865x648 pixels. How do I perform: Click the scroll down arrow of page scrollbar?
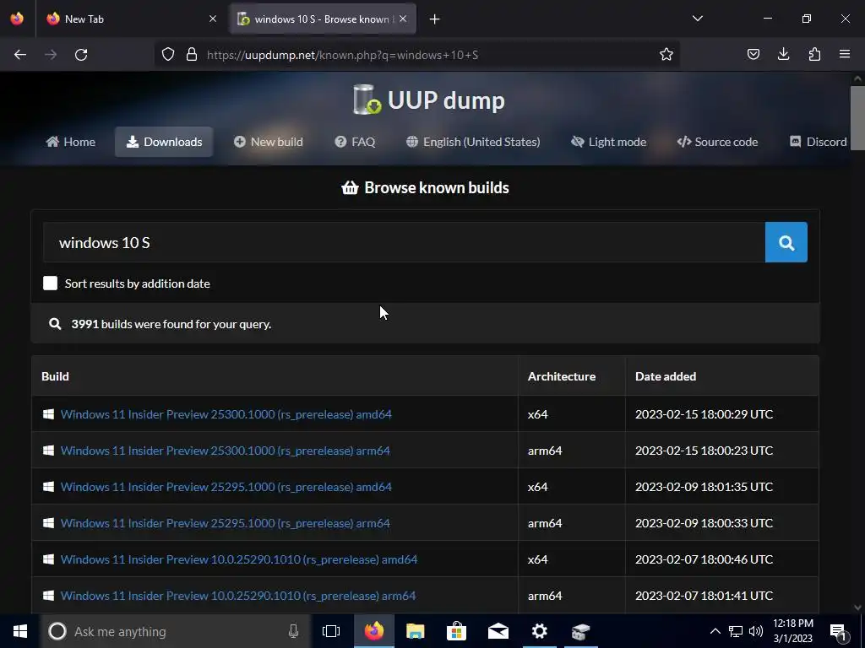857,607
